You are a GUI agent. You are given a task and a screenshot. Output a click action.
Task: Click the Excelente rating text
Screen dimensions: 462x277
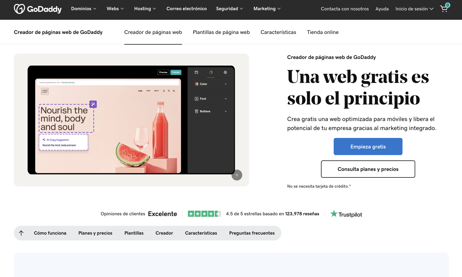pos(163,214)
